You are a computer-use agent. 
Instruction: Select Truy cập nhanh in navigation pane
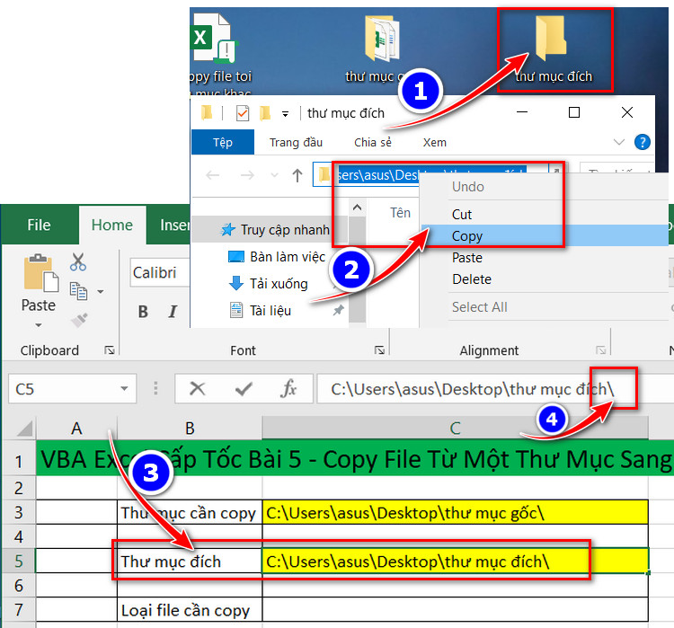point(275,229)
